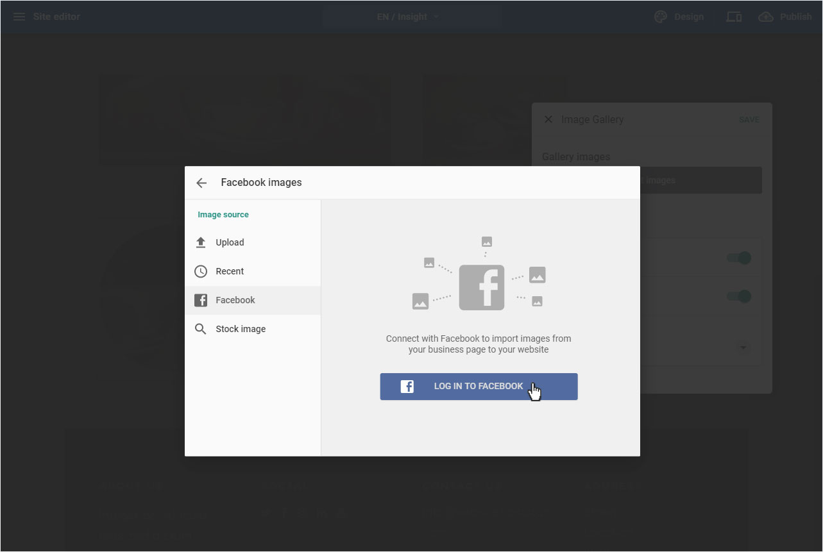This screenshot has width=823, height=552.
Task: Click the Stock image search icon
Action: 201,329
